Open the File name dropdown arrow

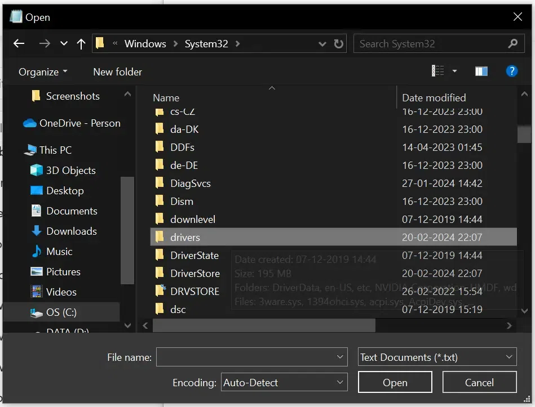click(340, 357)
